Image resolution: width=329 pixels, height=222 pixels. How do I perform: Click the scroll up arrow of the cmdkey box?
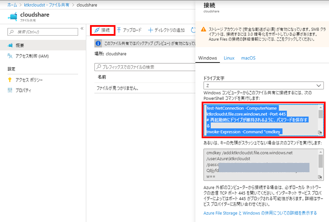point(321,152)
